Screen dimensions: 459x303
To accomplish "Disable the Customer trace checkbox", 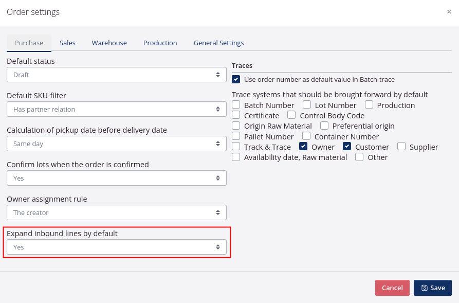I will coord(347,147).
